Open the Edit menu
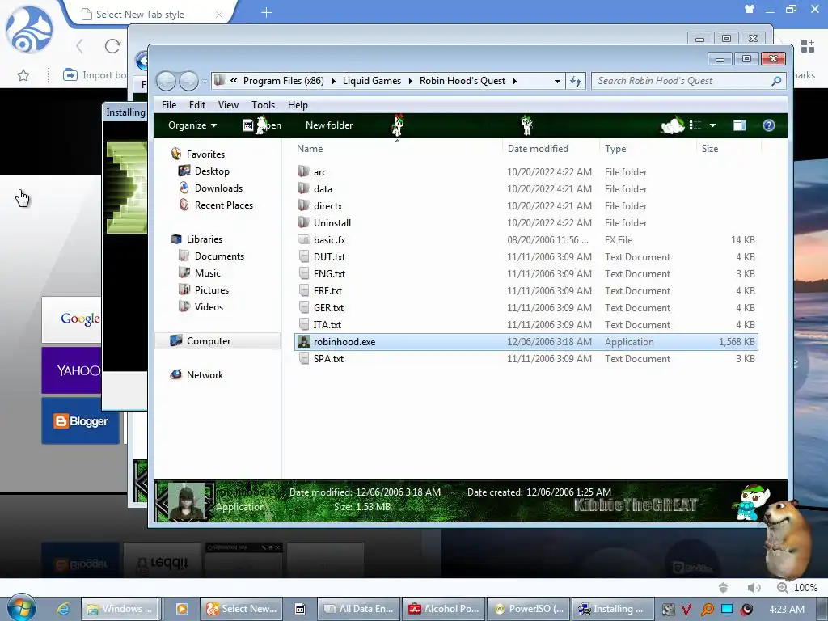 coord(197,105)
